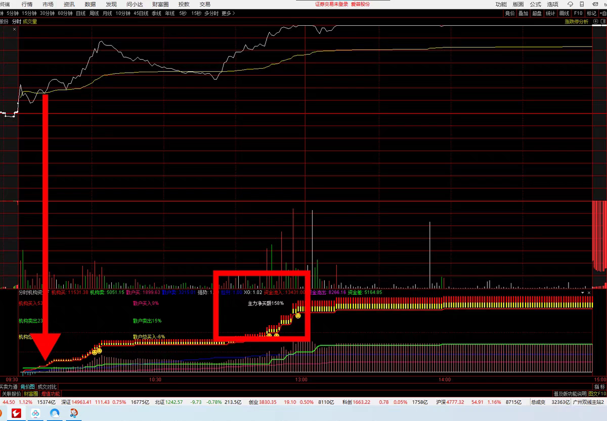The image size is (607, 421).
Task: Close the 分时机构资金 indicator panel
Action: 589,292
